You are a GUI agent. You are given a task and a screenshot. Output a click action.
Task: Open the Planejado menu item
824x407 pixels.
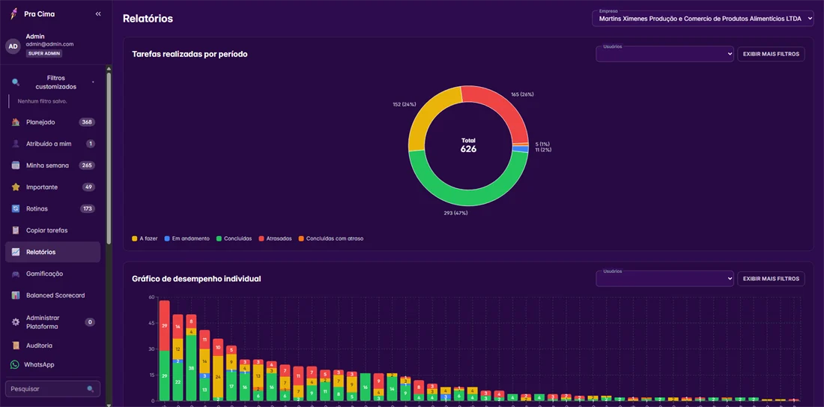click(x=52, y=122)
